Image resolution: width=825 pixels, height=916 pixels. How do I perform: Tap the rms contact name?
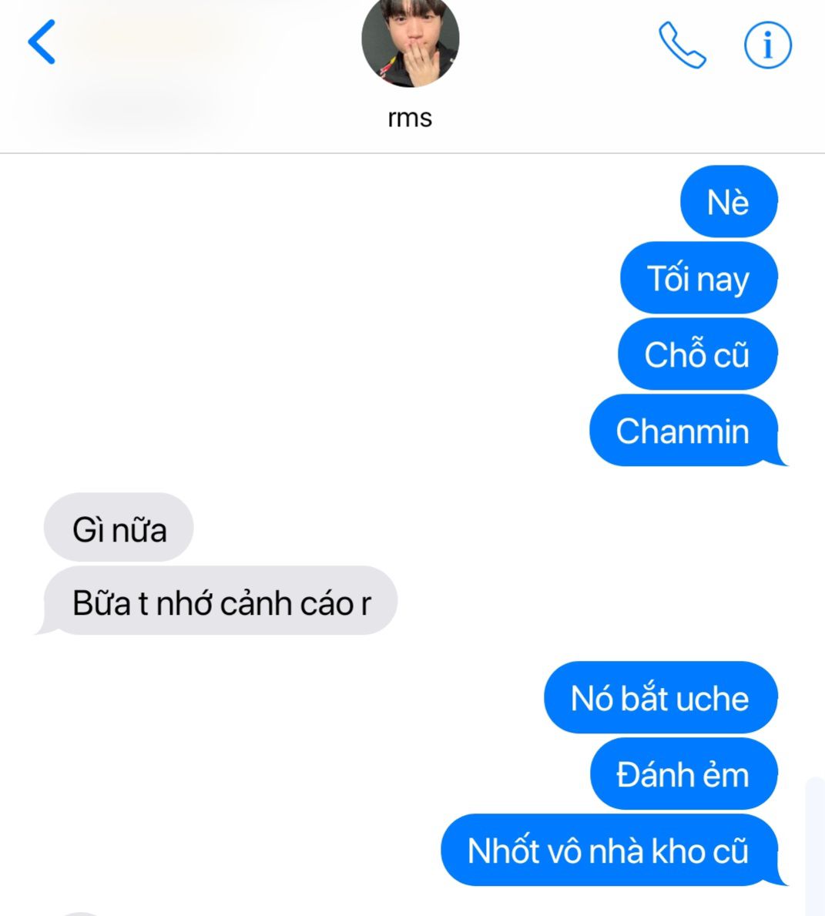410,118
